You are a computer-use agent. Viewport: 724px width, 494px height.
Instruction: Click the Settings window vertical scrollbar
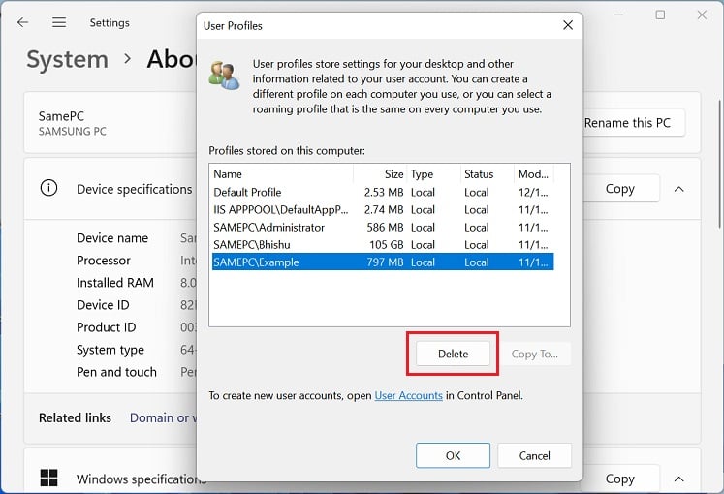pyautogui.click(x=720, y=164)
